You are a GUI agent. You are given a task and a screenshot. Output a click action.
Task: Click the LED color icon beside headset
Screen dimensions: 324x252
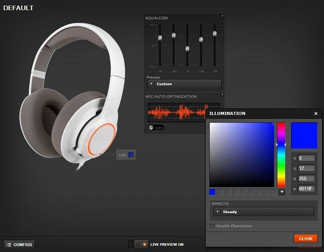point(131,155)
